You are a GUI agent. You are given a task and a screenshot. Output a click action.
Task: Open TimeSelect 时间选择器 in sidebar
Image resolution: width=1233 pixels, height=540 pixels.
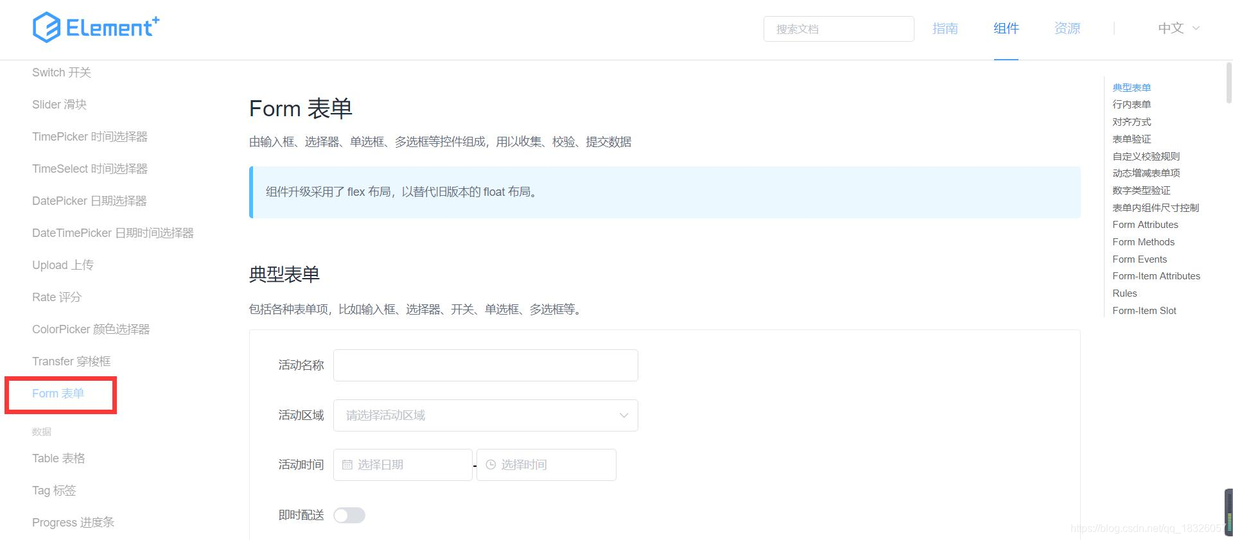coord(90,169)
